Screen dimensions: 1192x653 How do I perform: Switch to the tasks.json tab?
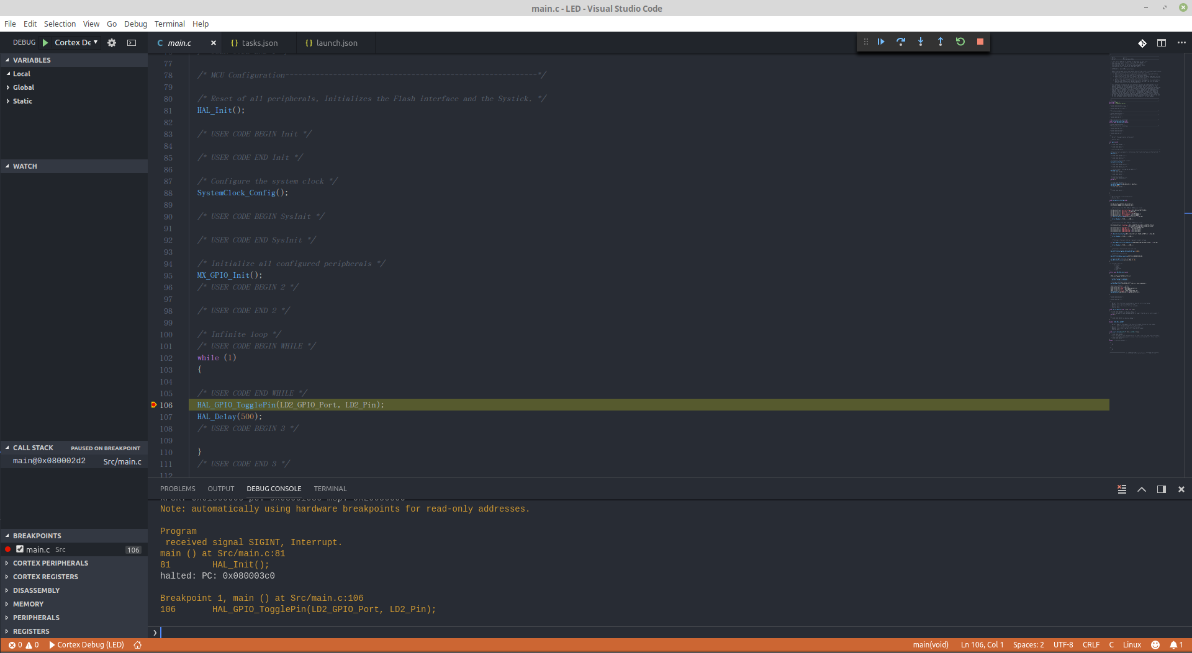(x=260, y=43)
